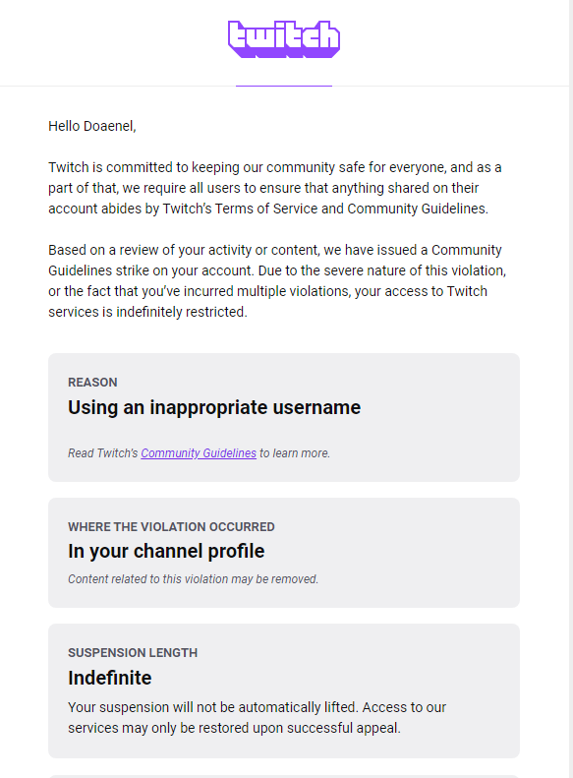
Task: Click the "In your channel profile" heading
Action: click(166, 551)
